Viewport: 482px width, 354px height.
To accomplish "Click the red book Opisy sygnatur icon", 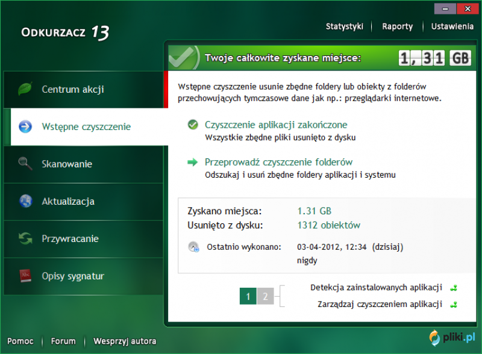I will (25, 276).
